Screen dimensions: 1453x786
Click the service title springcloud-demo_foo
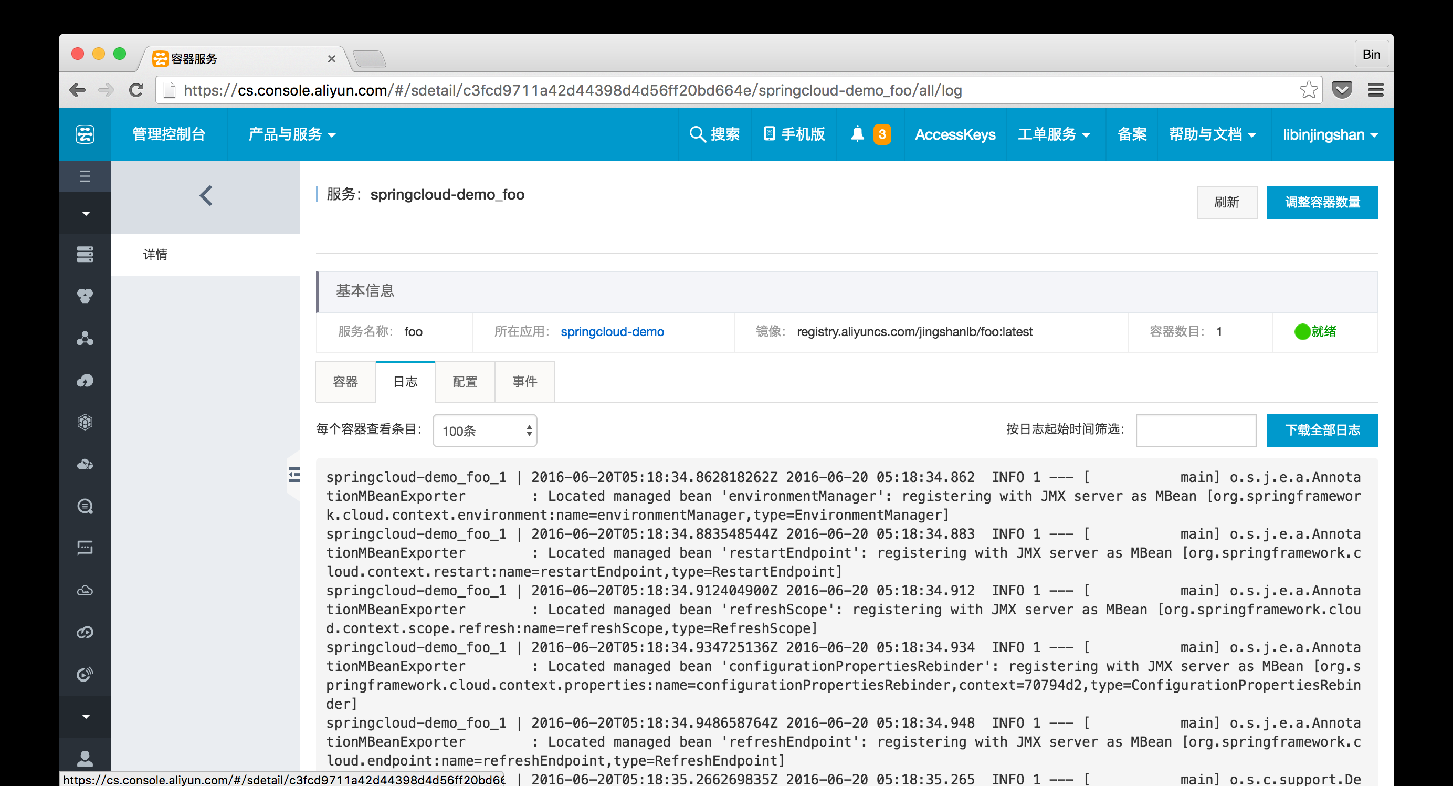point(447,195)
